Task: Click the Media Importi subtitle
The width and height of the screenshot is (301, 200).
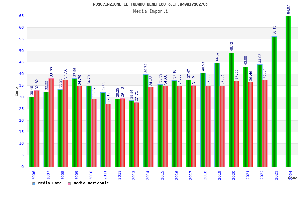Action: click(150, 11)
